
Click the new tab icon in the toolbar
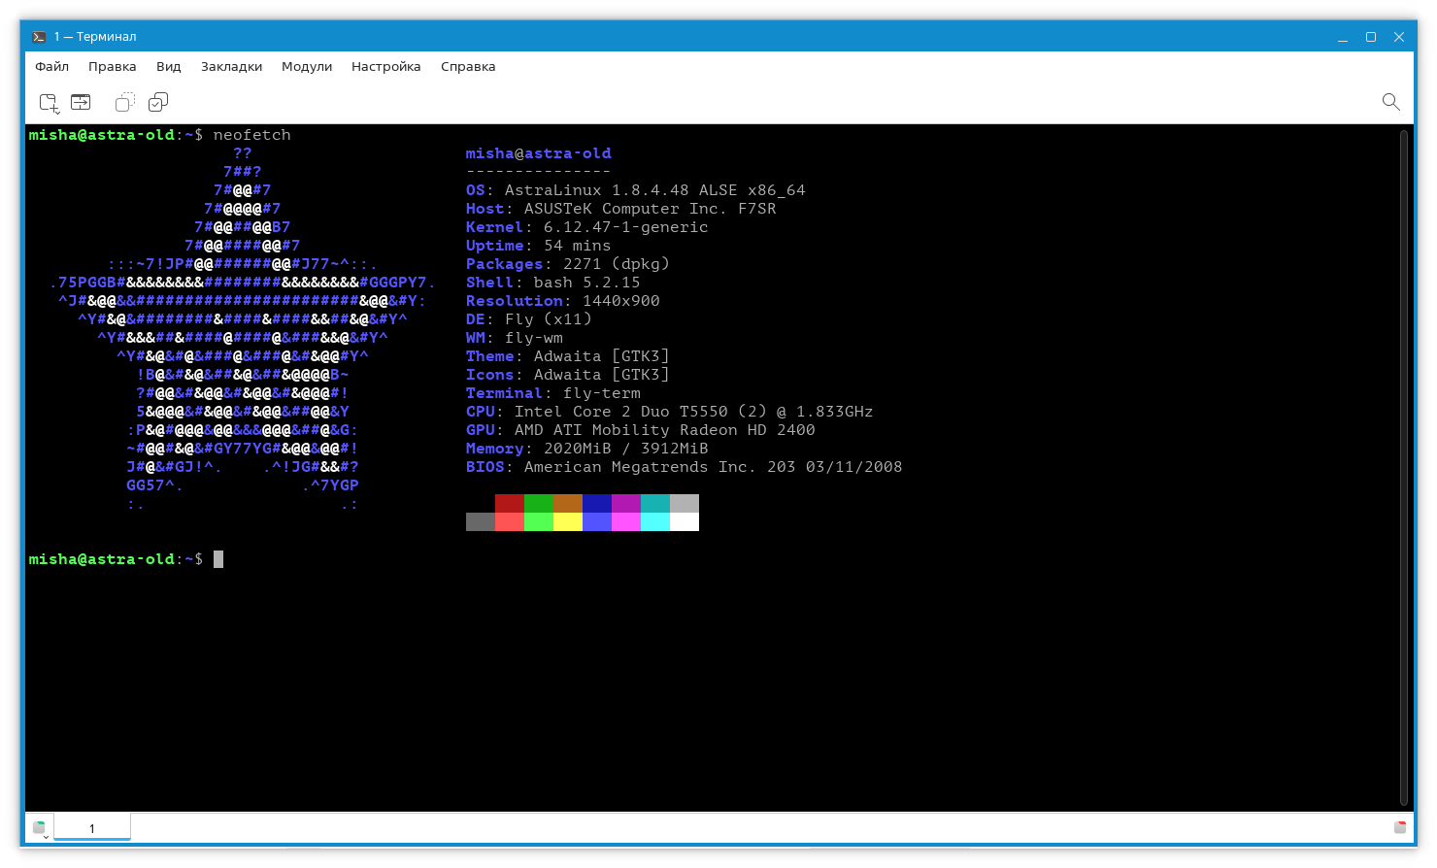click(48, 102)
